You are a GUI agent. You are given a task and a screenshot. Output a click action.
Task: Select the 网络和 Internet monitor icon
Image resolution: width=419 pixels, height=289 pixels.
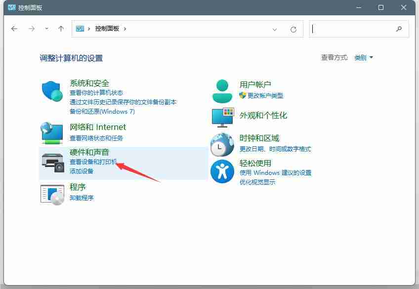coord(51,132)
